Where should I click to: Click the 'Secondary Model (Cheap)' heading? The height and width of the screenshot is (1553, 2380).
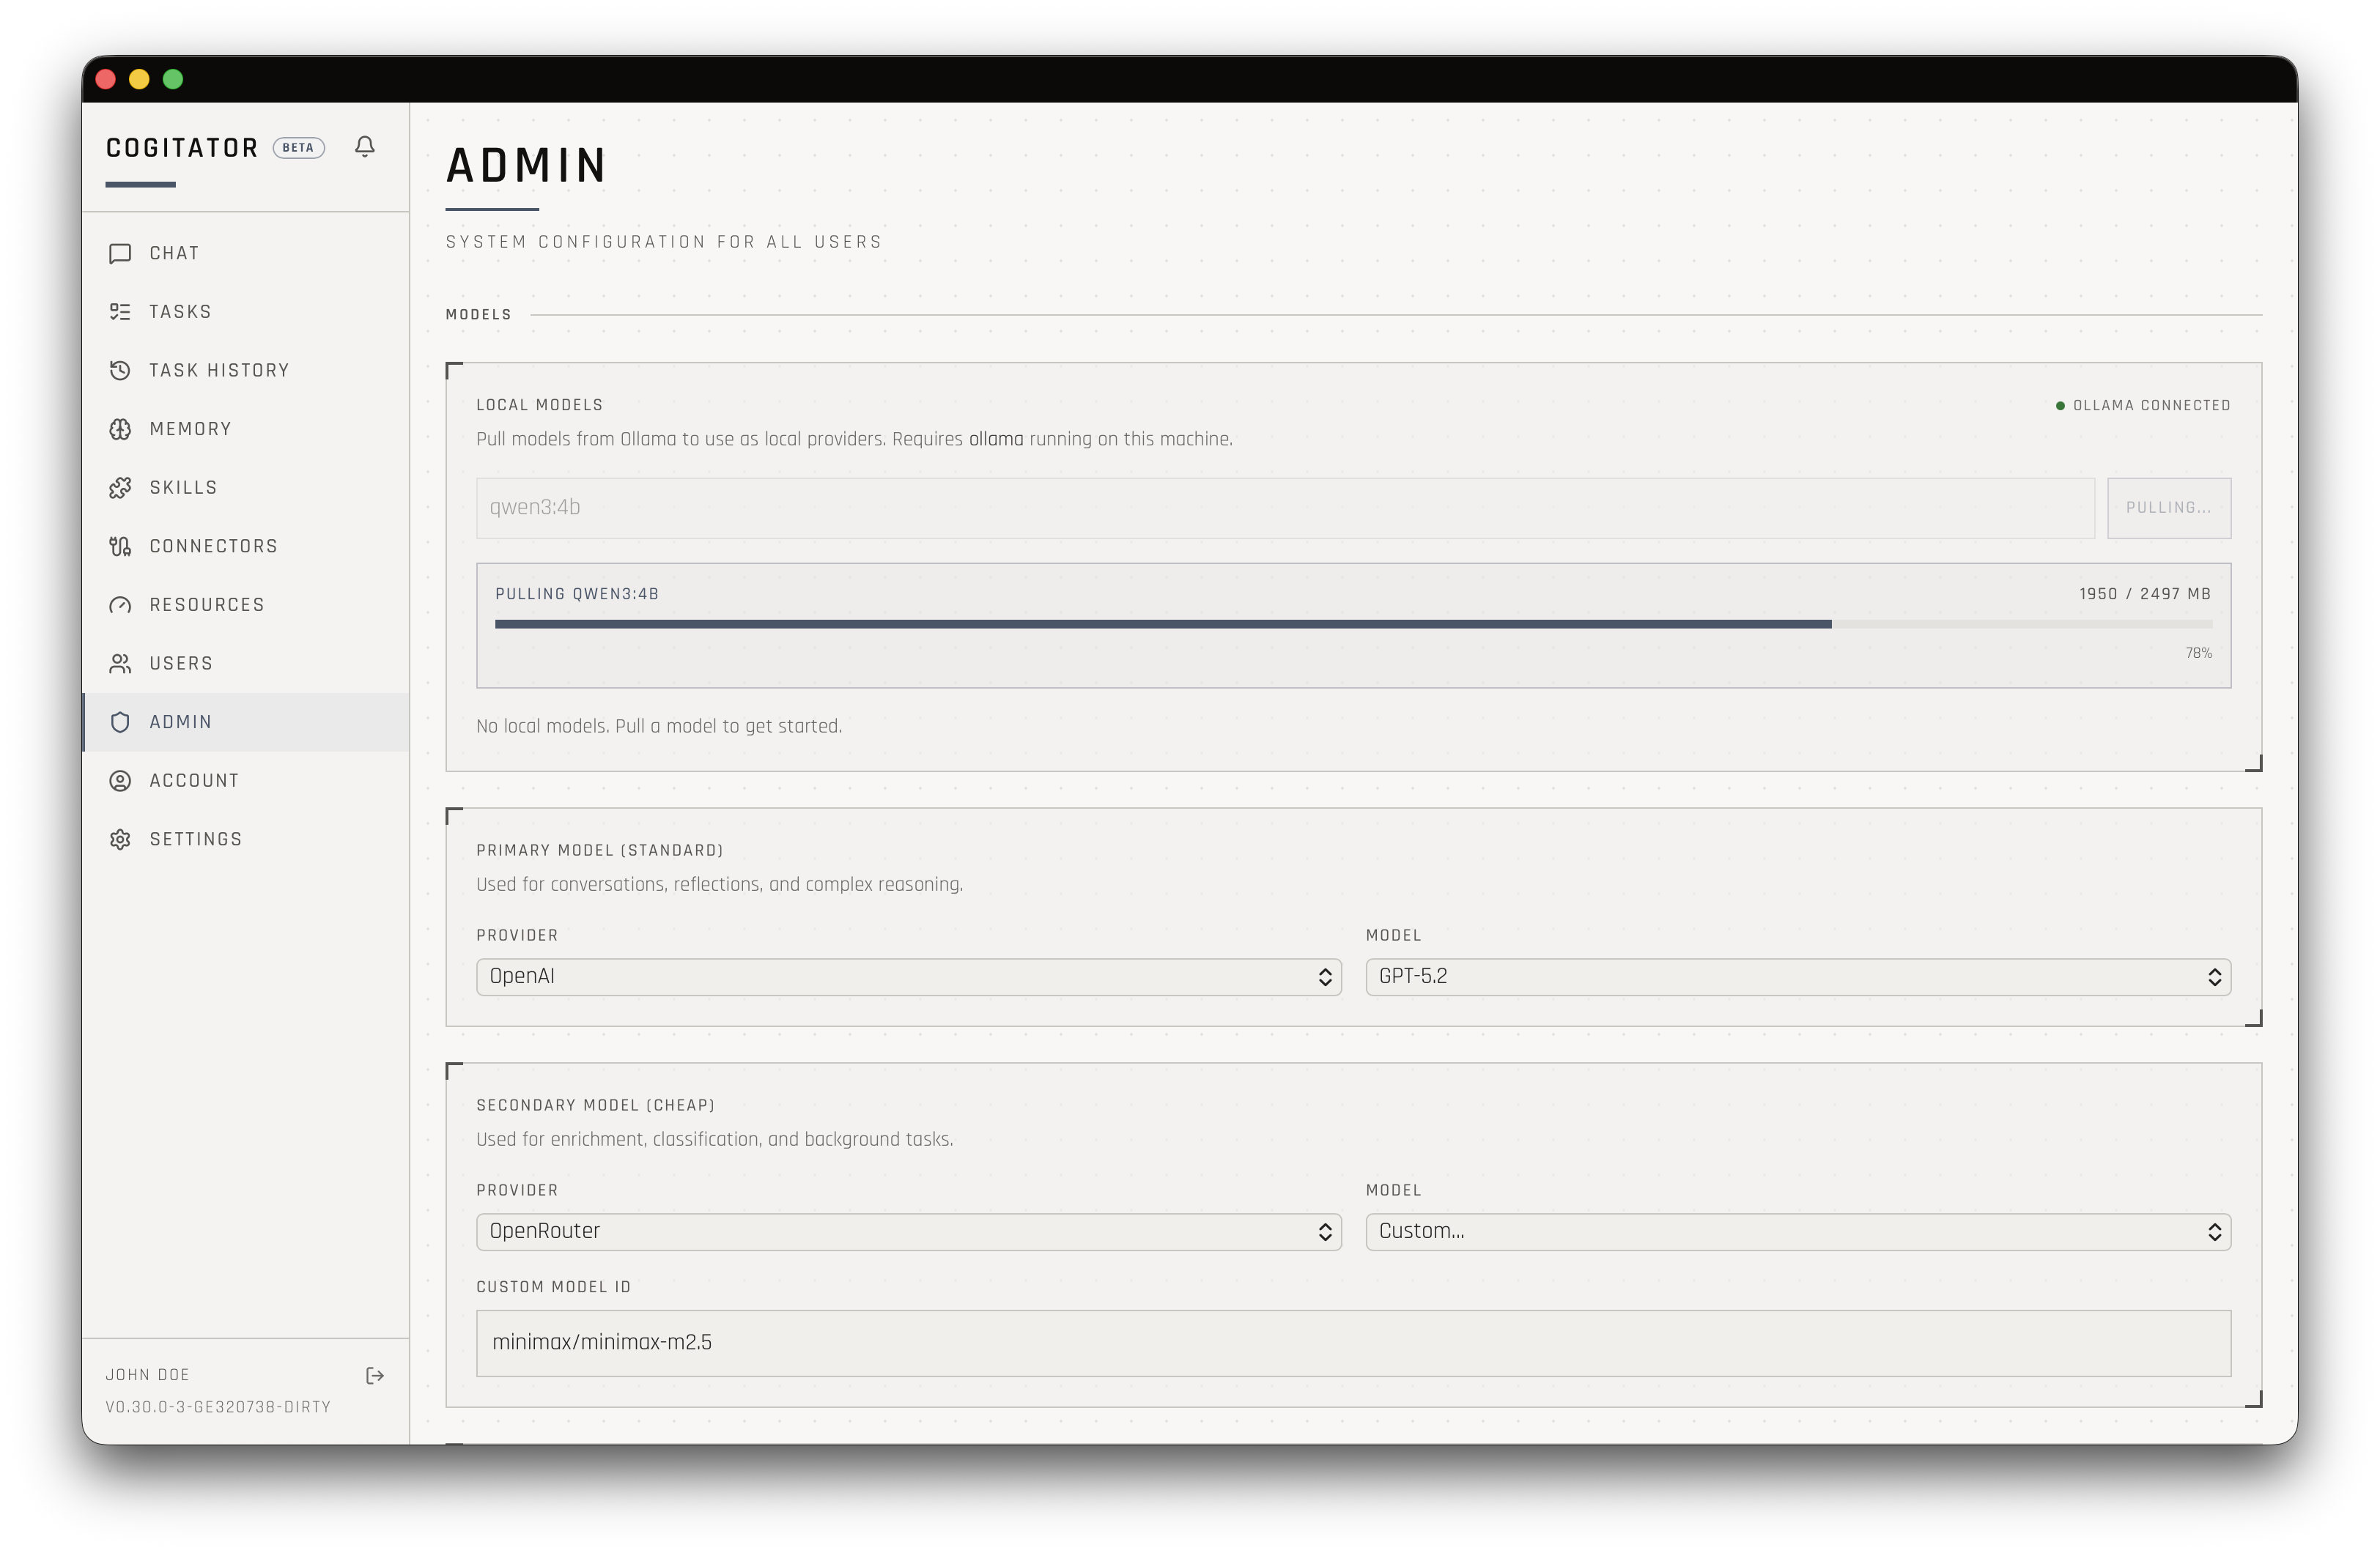click(x=596, y=1105)
